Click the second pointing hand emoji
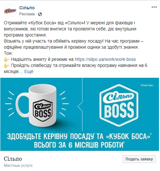 [6, 66]
